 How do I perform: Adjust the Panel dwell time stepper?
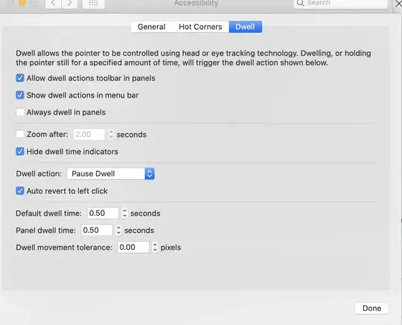(x=118, y=231)
